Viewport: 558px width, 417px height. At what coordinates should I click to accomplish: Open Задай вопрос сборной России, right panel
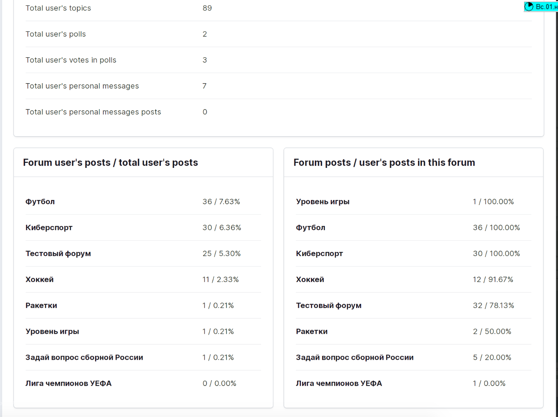point(355,357)
